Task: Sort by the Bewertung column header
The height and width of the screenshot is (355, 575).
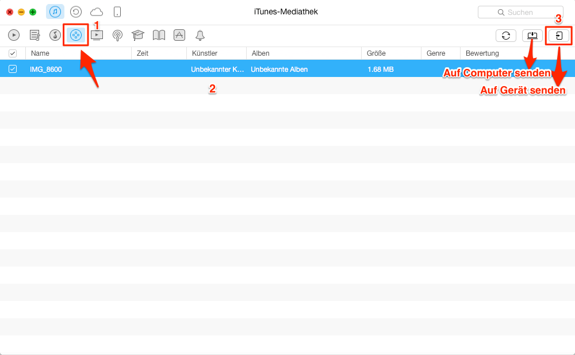Action: click(517, 53)
